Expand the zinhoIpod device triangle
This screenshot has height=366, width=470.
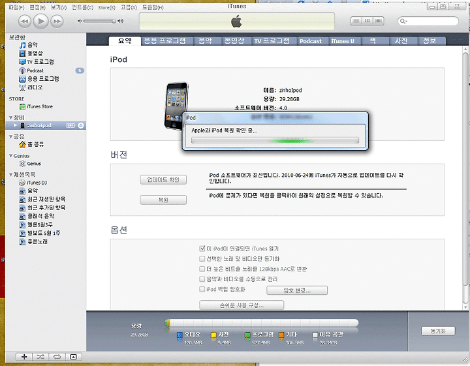(15, 125)
